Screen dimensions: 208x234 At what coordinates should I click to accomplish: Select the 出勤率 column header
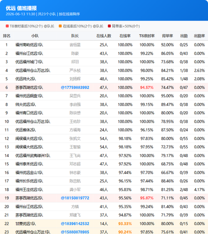[200, 36]
